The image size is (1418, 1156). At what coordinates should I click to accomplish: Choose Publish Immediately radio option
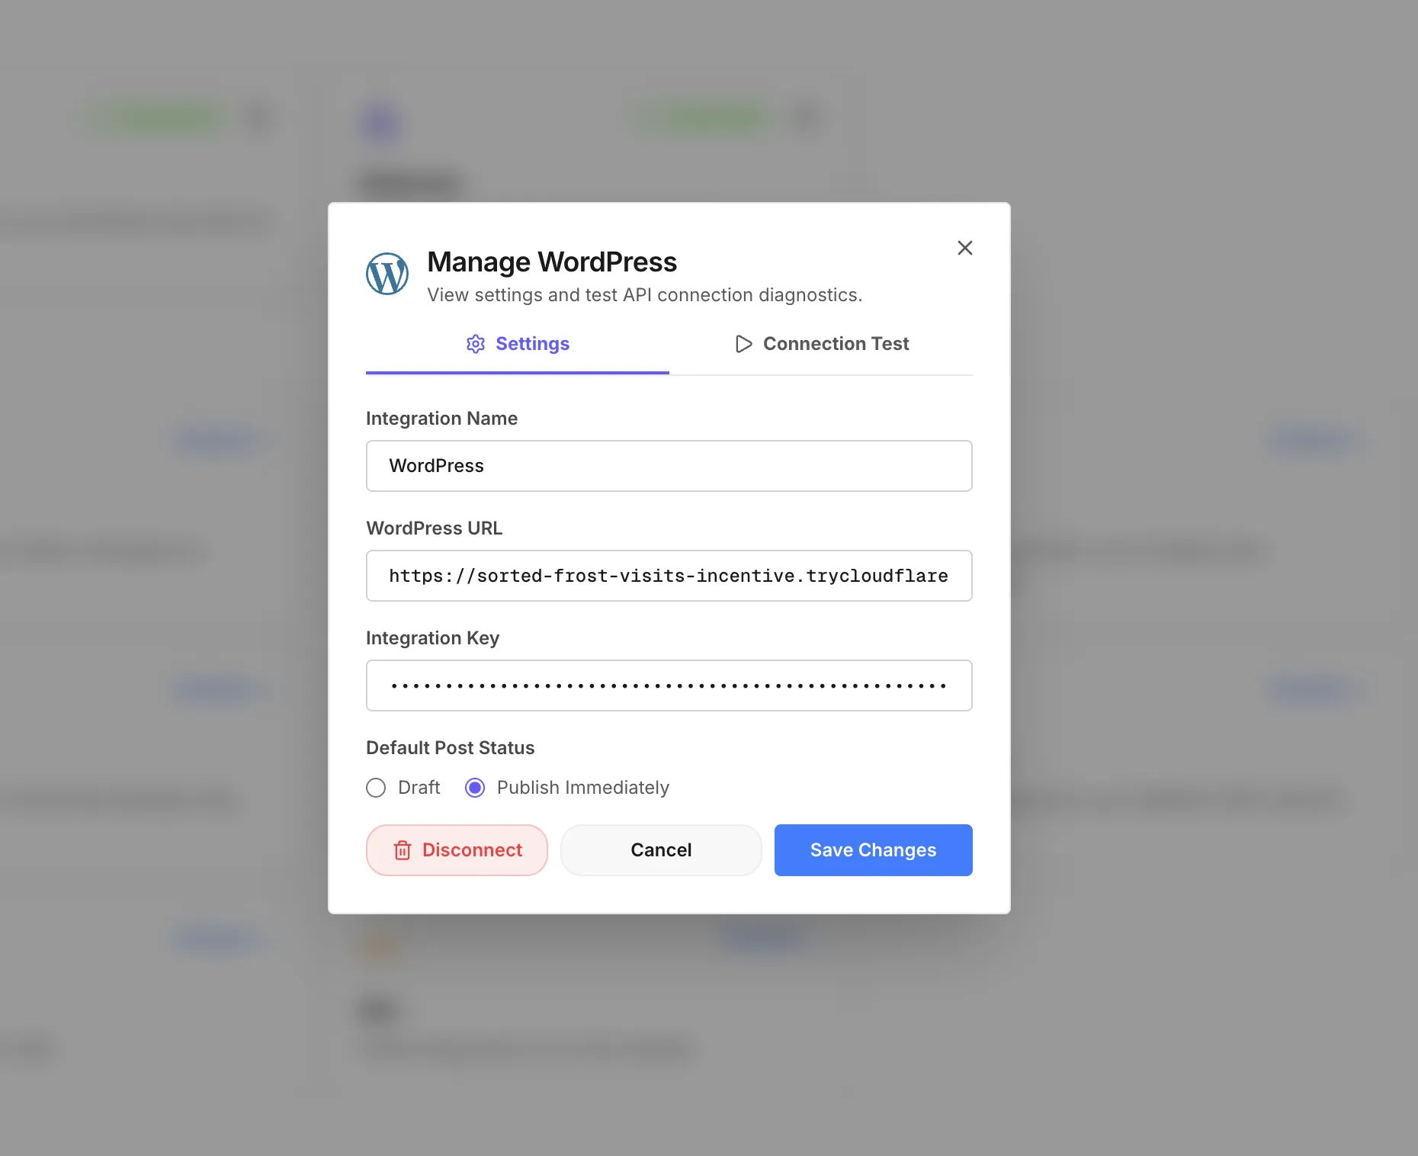tap(475, 788)
